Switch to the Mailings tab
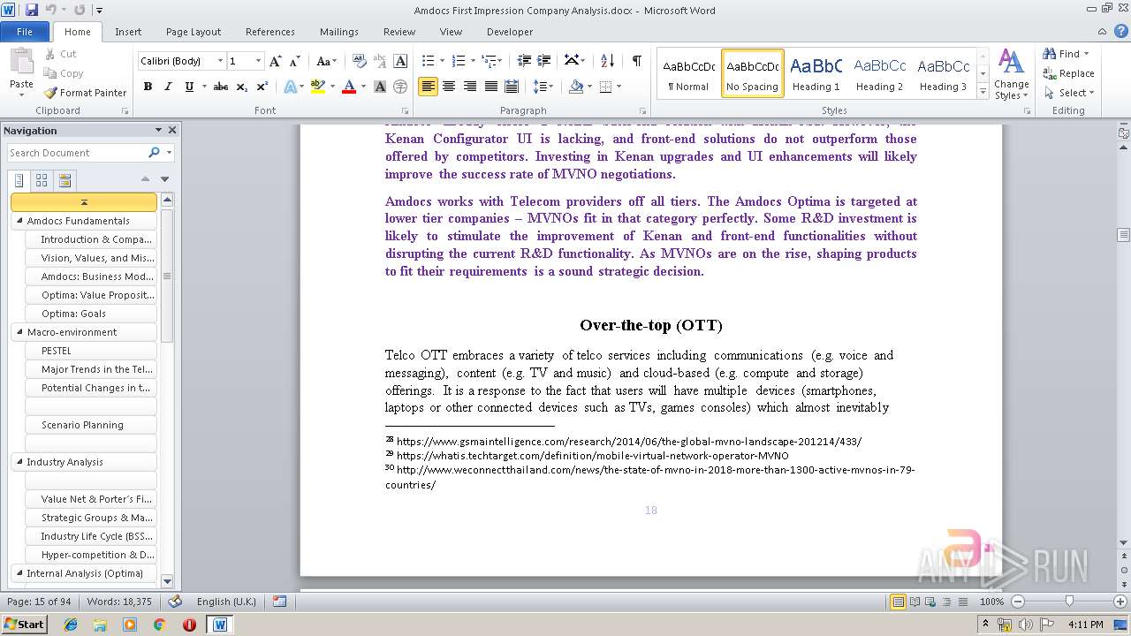 point(339,32)
